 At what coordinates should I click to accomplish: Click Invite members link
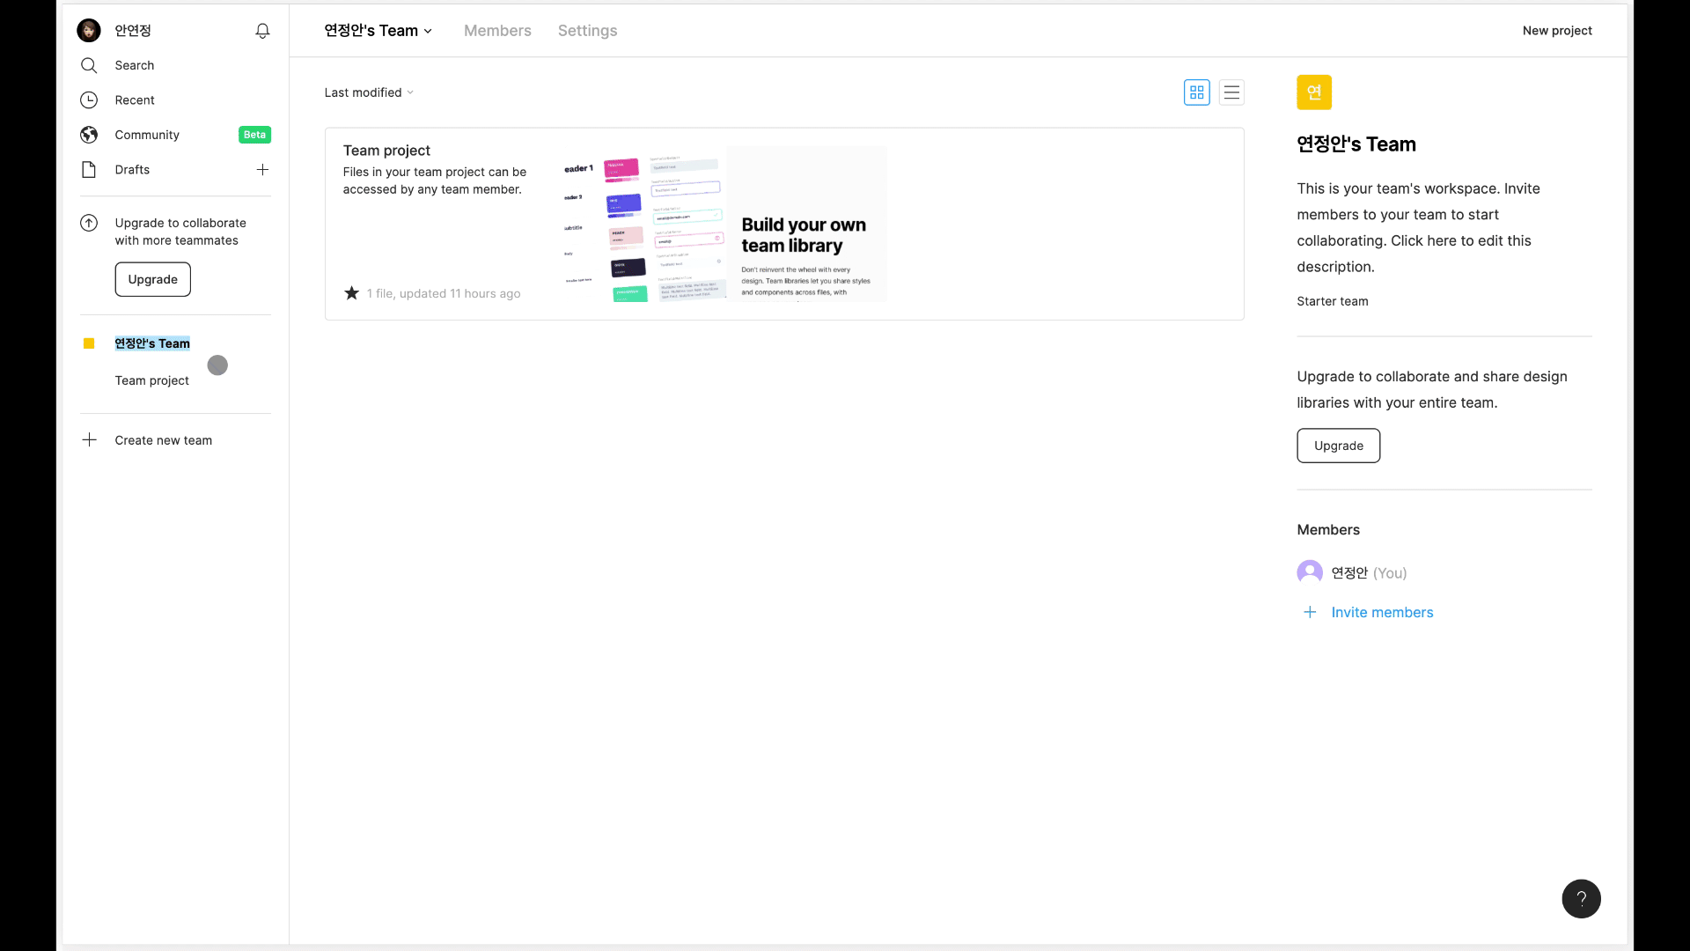point(1381,613)
